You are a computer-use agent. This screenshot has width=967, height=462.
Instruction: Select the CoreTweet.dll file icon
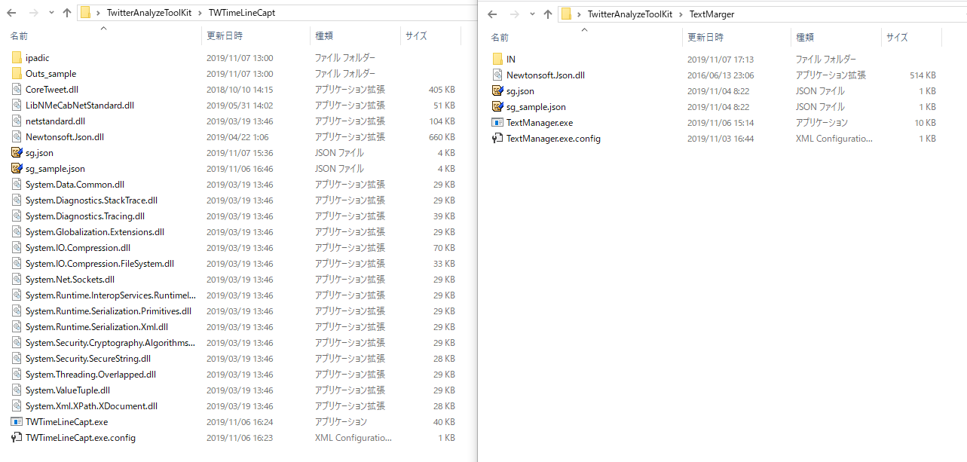pyautogui.click(x=17, y=90)
